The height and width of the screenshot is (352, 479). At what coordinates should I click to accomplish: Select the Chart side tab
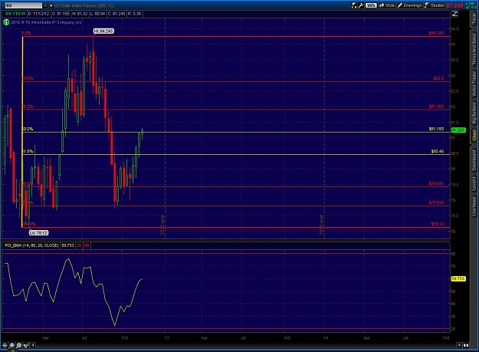[474, 135]
